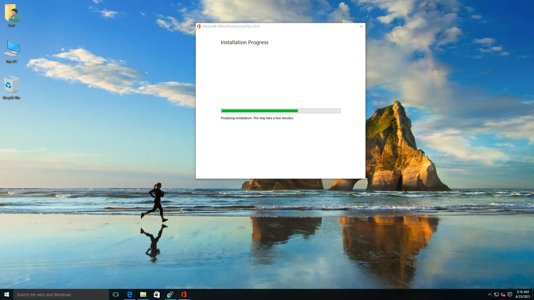Open the Windows Start menu

coord(6,294)
